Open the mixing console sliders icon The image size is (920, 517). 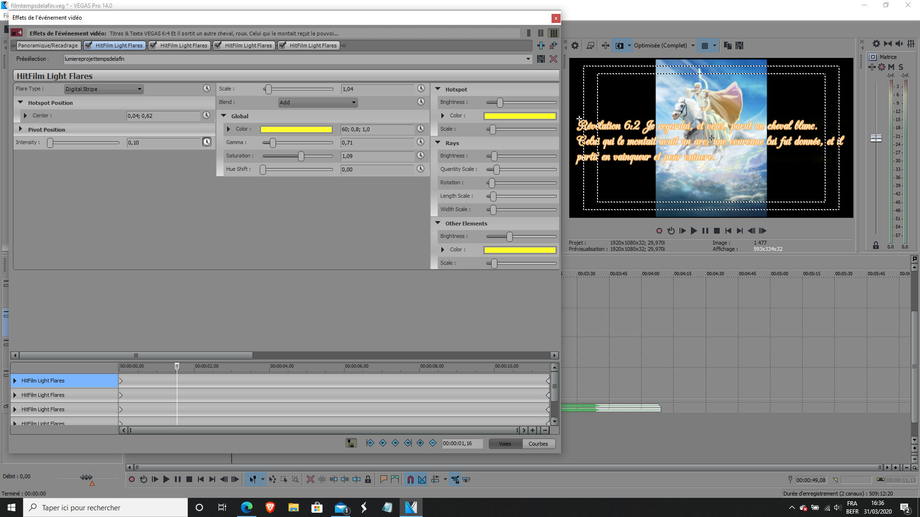[911, 44]
